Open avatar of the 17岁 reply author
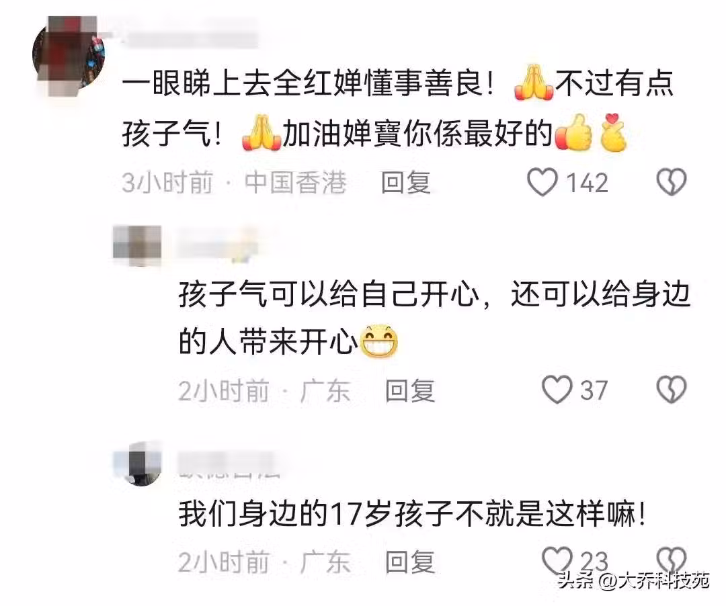The width and height of the screenshot is (726, 606). click(137, 464)
